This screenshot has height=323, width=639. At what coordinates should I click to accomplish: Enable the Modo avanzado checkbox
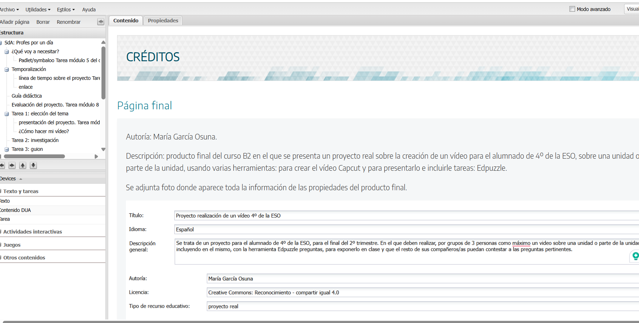pos(572,9)
